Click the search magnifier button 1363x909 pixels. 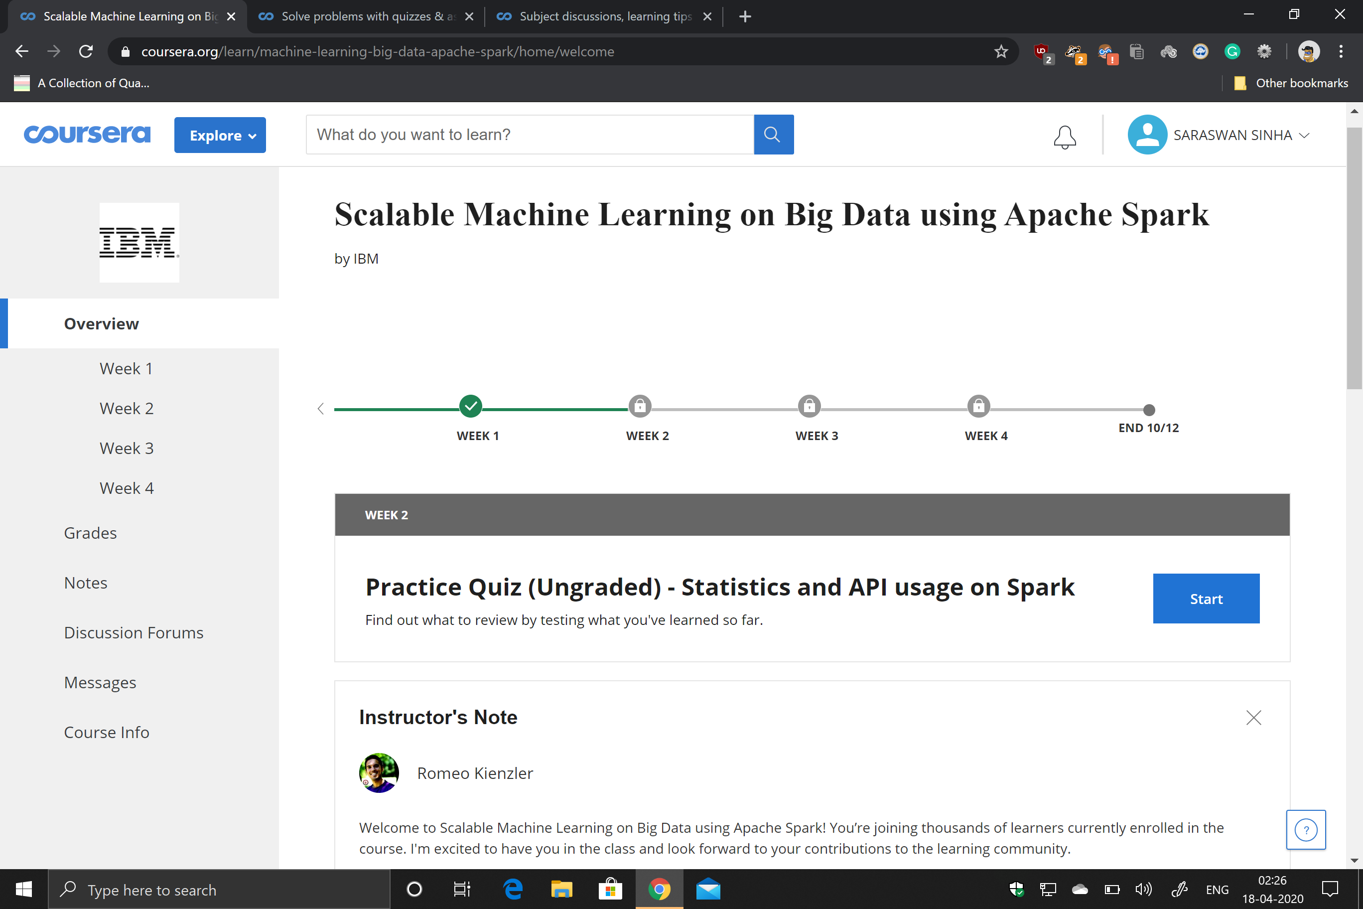pyautogui.click(x=773, y=135)
